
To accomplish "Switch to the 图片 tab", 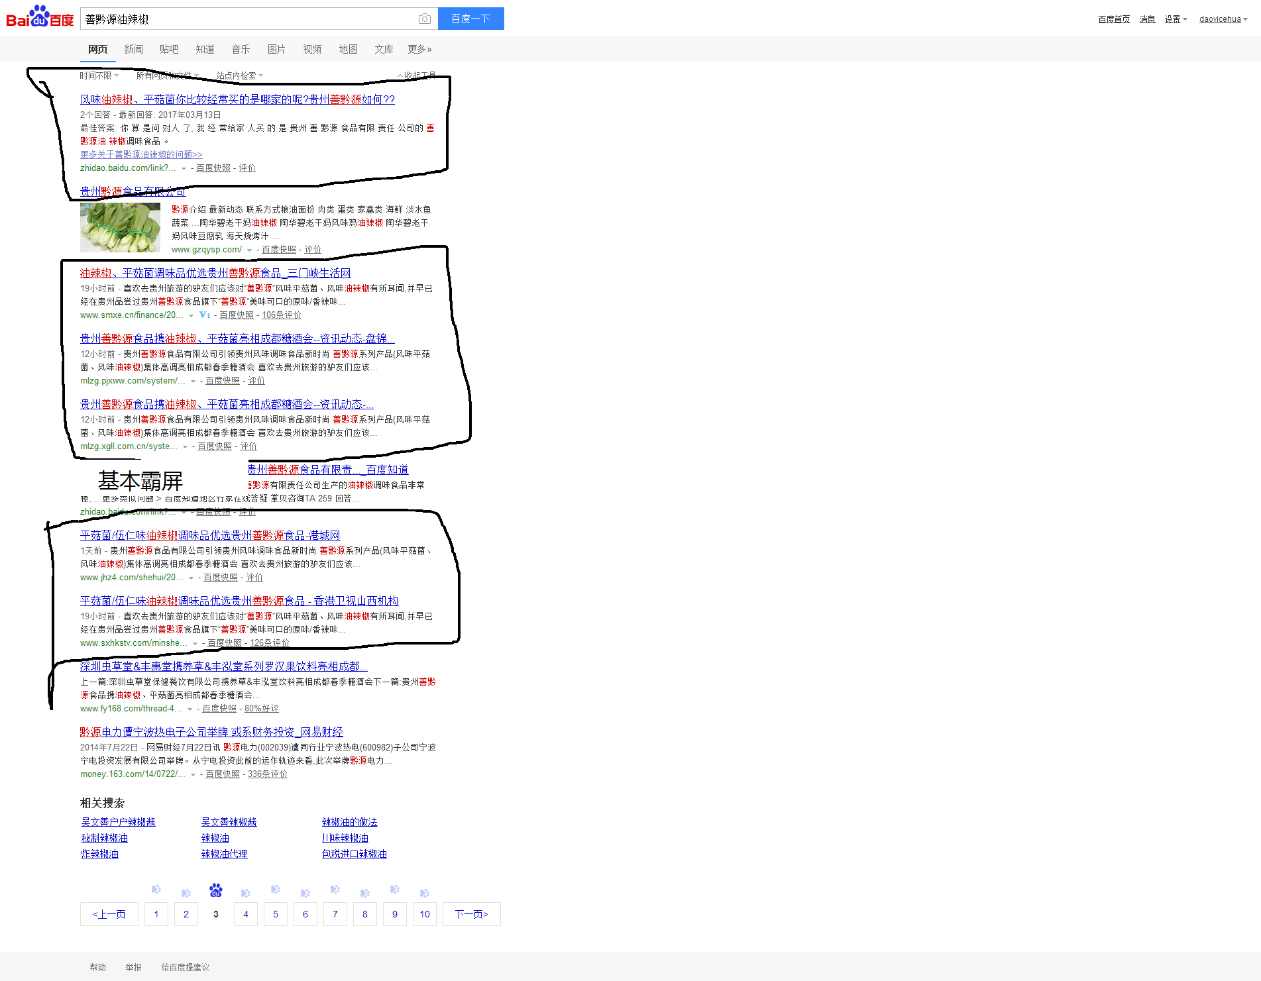I will [276, 49].
